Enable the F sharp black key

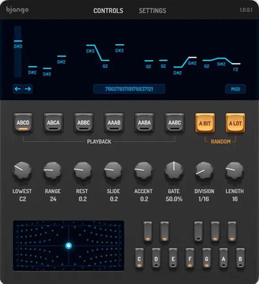[x=198, y=232]
